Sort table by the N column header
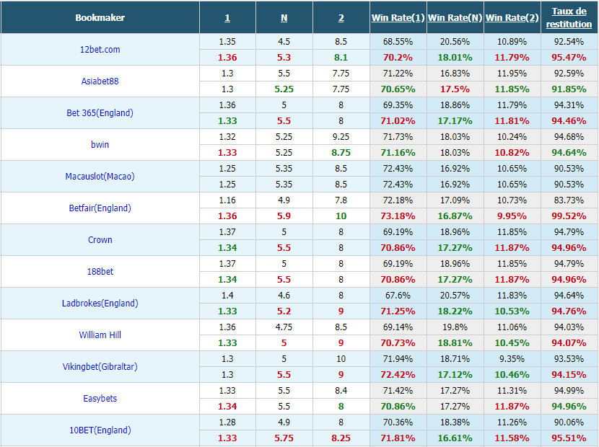Image resolution: width=599 pixels, height=447 pixels. point(284,18)
